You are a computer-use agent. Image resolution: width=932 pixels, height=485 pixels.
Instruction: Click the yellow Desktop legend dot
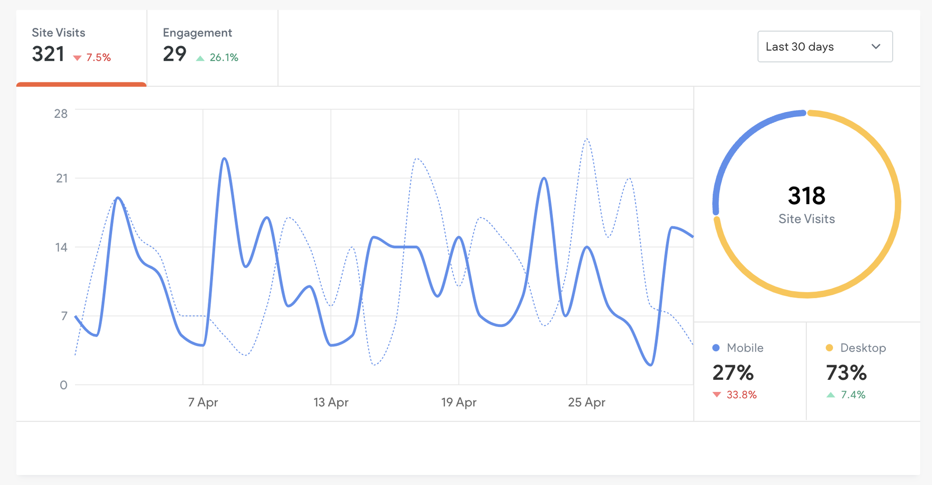[830, 348]
